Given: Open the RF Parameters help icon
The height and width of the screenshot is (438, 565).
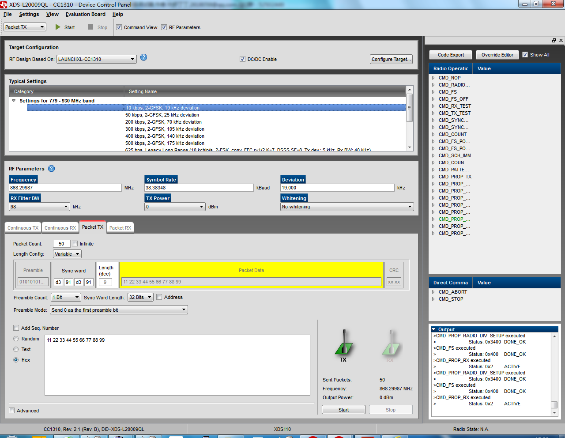Looking at the screenshot, I should tap(51, 168).
